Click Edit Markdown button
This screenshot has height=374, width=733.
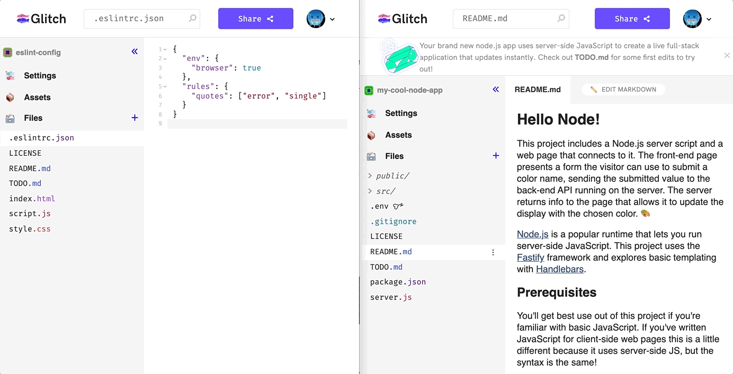point(623,90)
